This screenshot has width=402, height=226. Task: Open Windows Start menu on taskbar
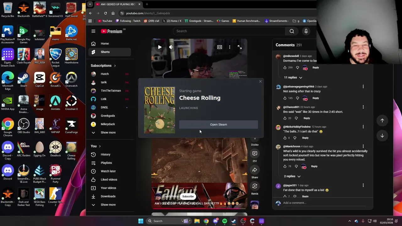click(141, 221)
